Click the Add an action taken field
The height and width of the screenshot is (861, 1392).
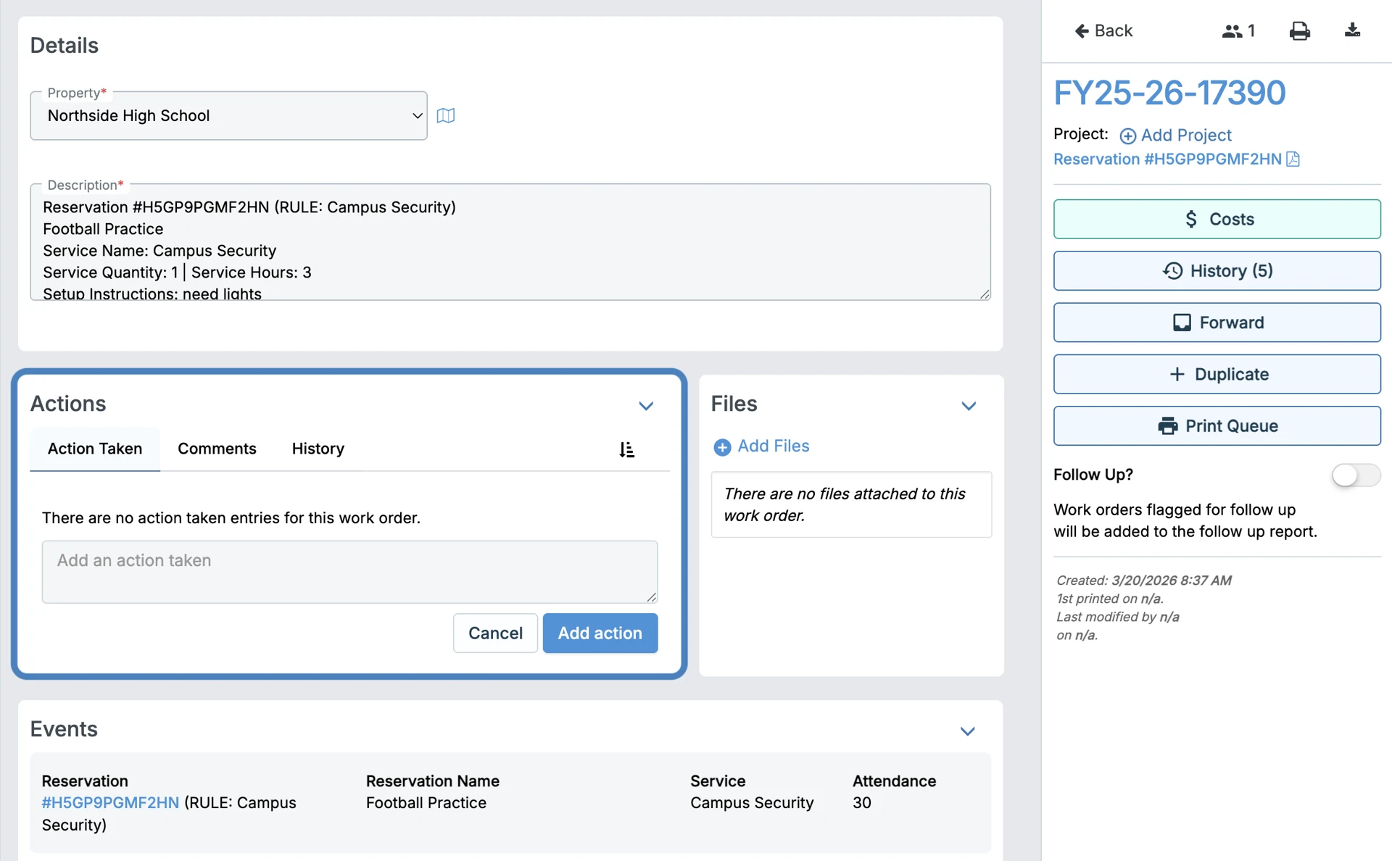pos(349,571)
